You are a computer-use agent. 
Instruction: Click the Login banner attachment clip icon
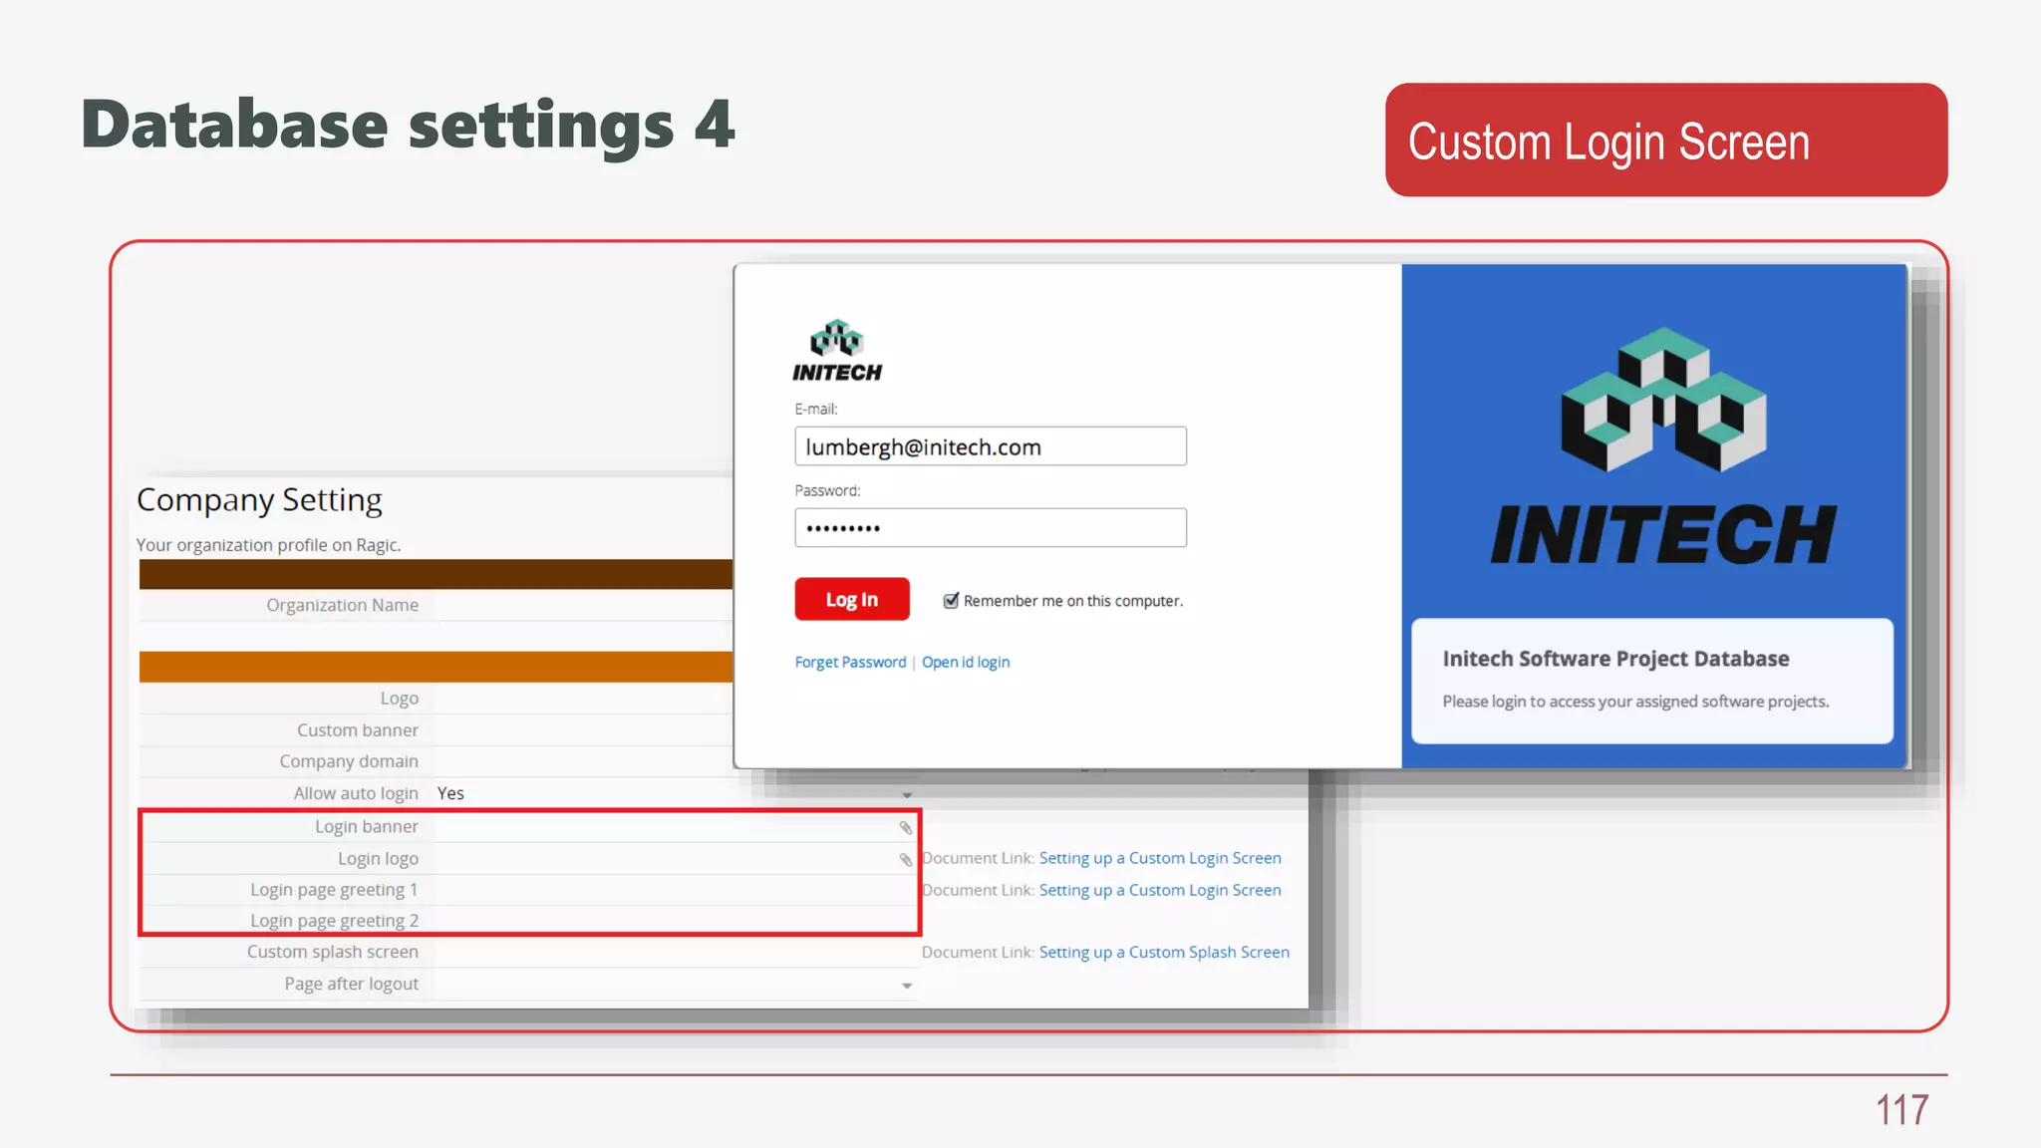pyautogui.click(x=906, y=827)
